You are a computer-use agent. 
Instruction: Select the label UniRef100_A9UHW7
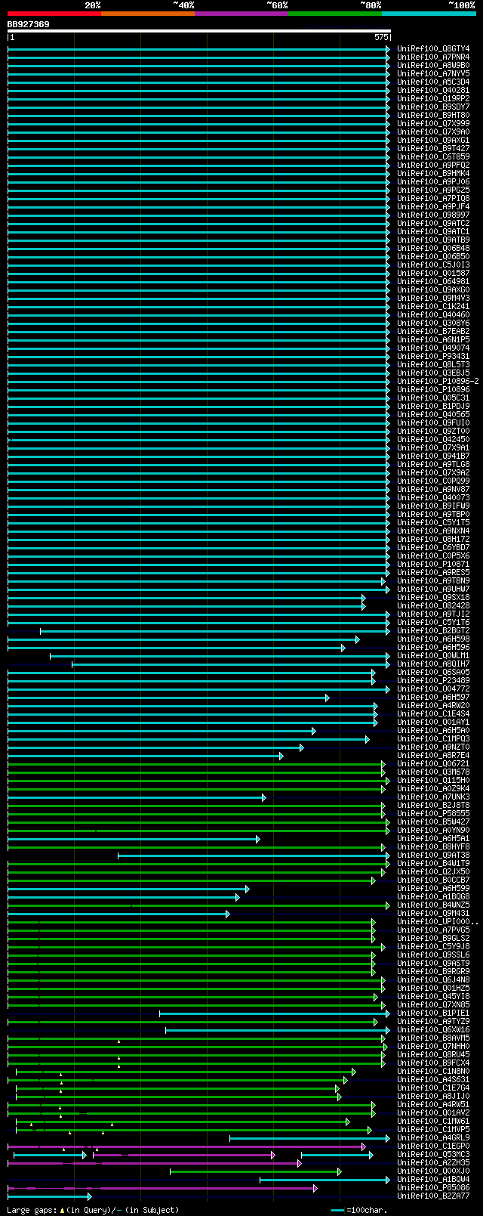click(433, 589)
